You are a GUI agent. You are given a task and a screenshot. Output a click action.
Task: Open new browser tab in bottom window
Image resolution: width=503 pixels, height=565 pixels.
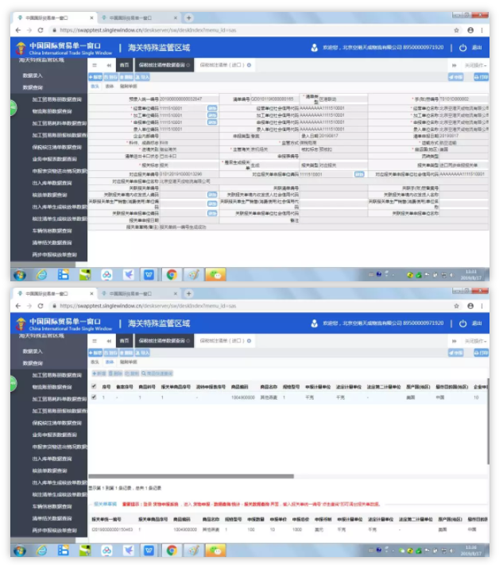(188, 293)
